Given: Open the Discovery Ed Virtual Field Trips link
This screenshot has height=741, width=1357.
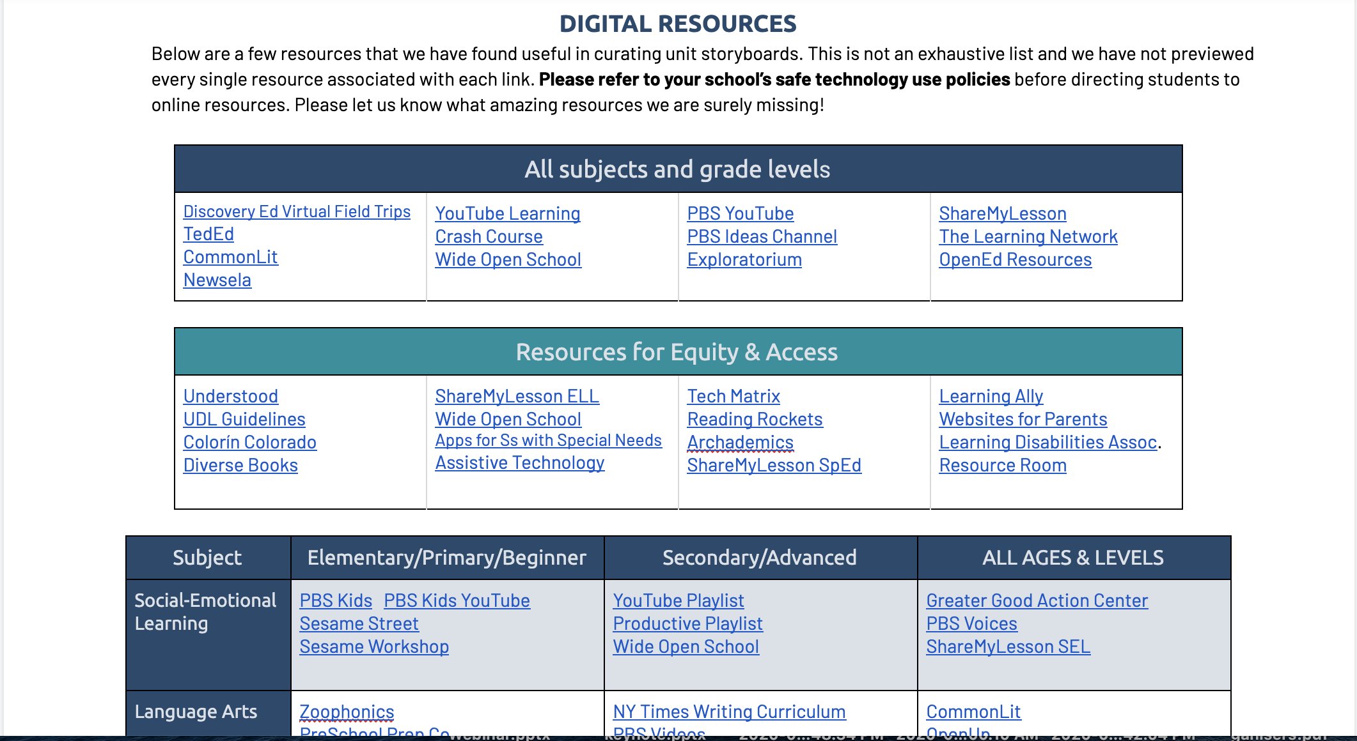Looking at the screenshot, I should (297, 211).
